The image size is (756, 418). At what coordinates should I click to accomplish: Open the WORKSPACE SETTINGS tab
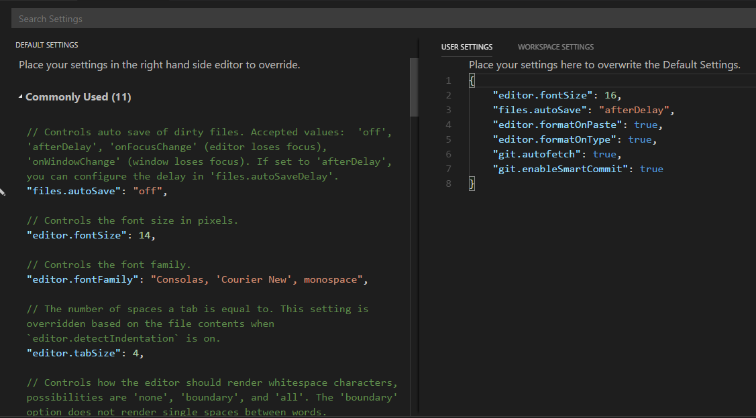point(555,47)
